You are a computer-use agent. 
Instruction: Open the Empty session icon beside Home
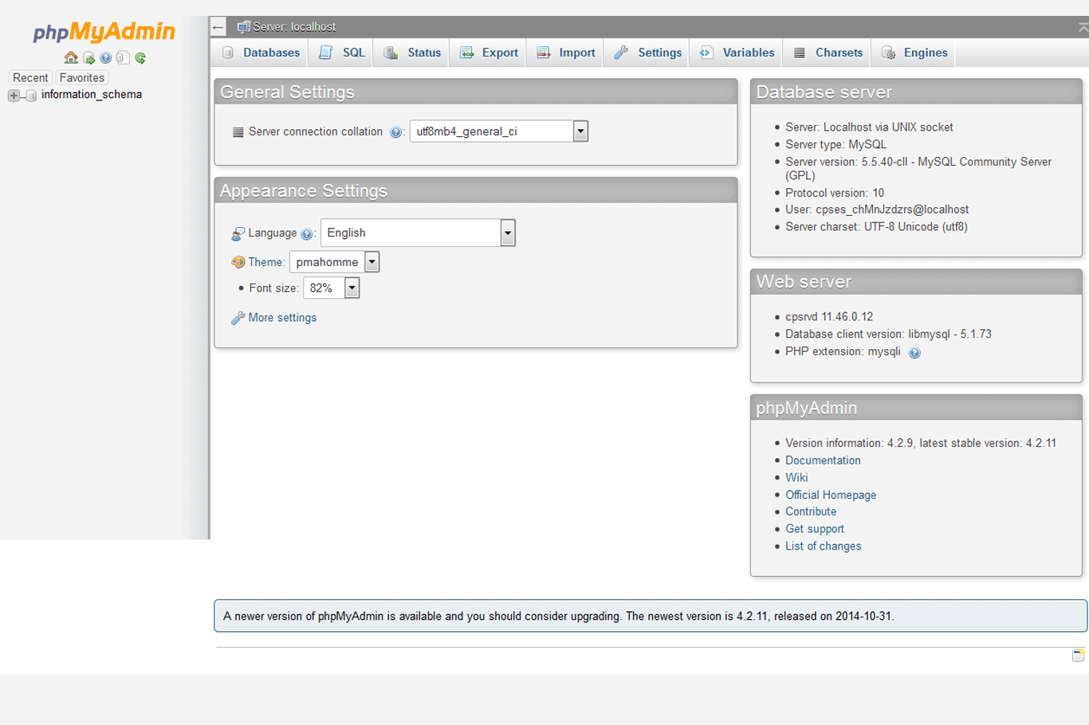(x=88, y=57)
